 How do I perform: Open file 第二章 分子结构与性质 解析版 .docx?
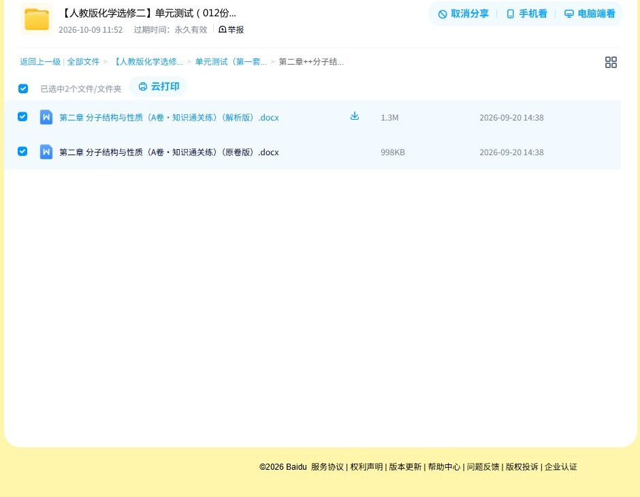pyautogui.click(x=169, y=118)
